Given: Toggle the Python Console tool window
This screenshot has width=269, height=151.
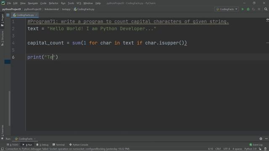Looking at the screenshot, I should tap(79, 145).
